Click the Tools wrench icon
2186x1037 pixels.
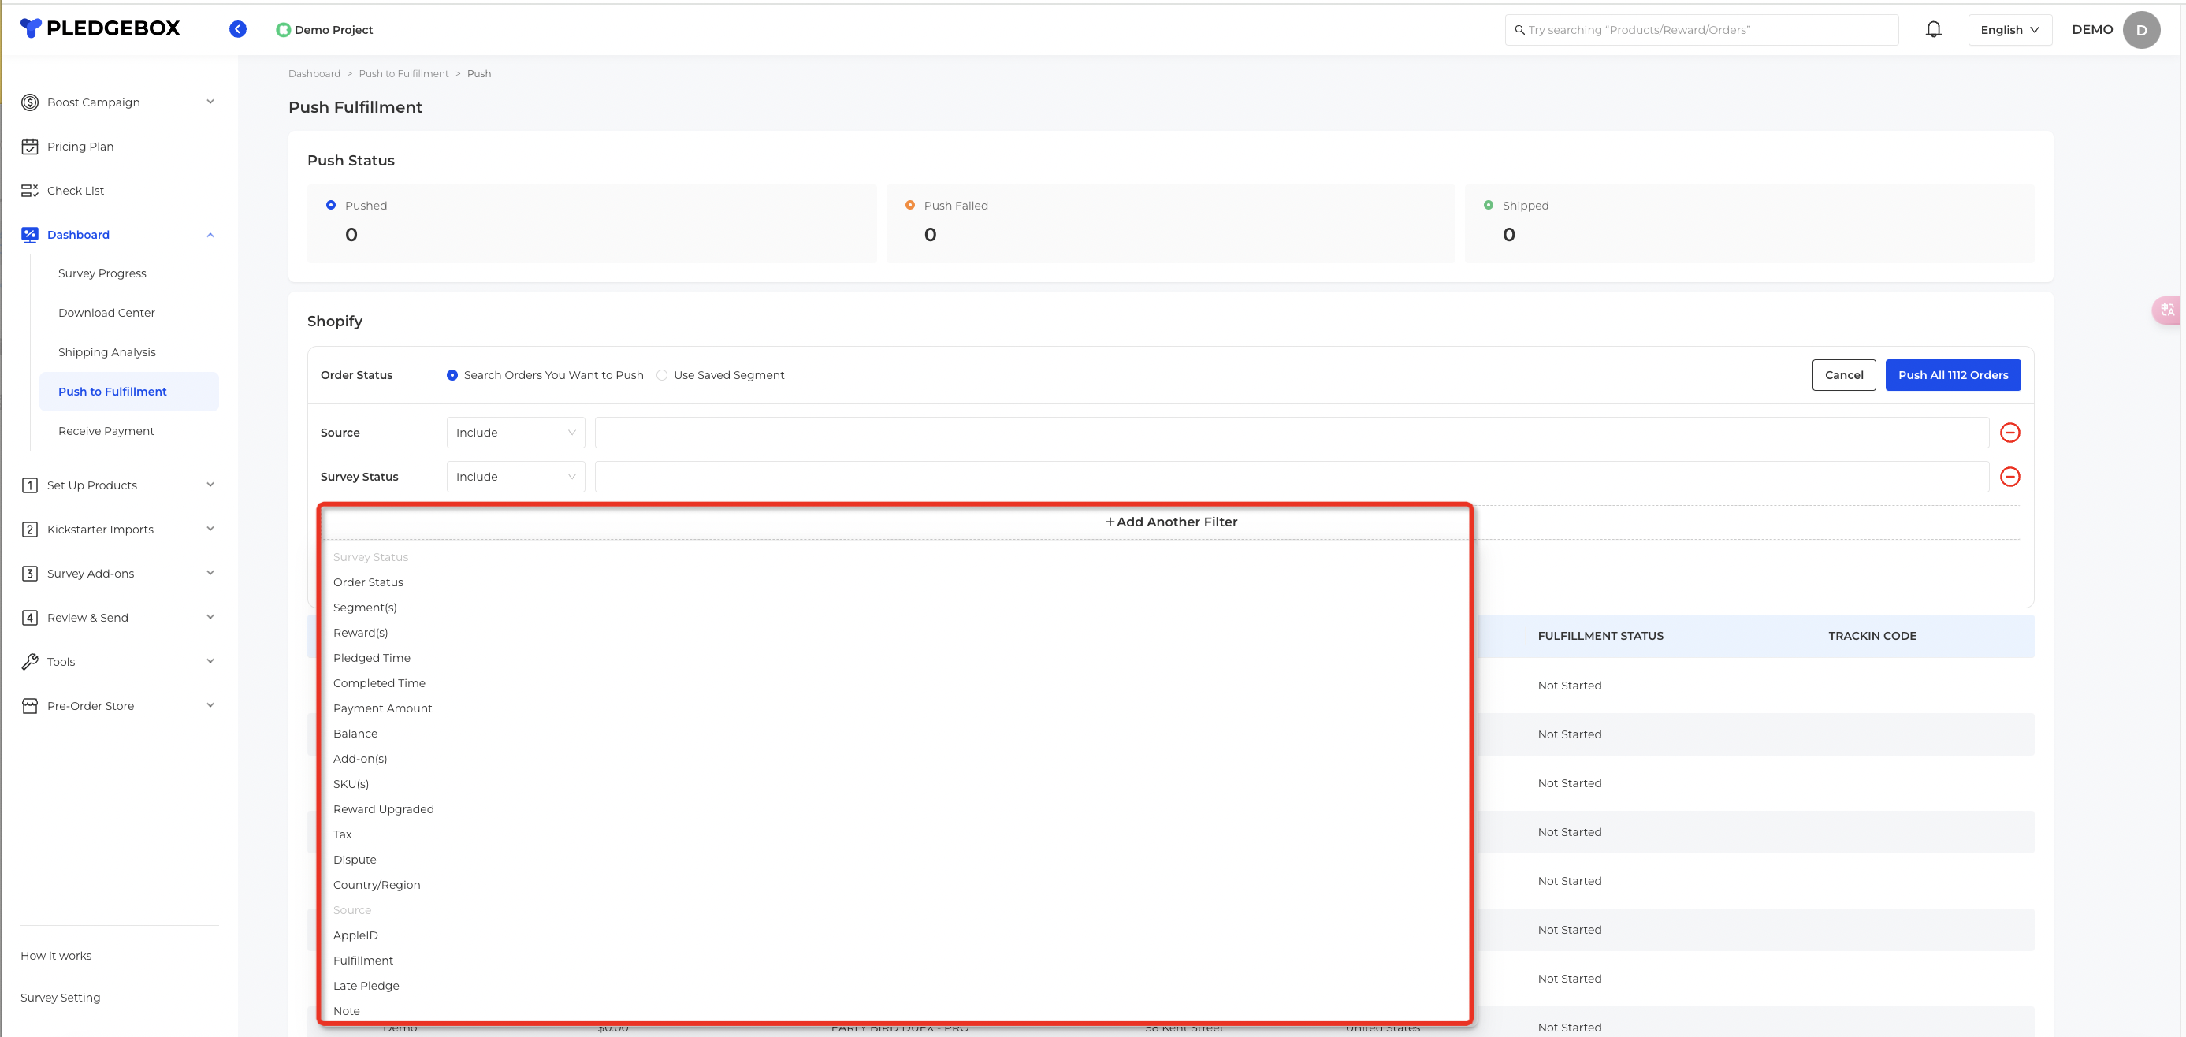tap(30, 662)
